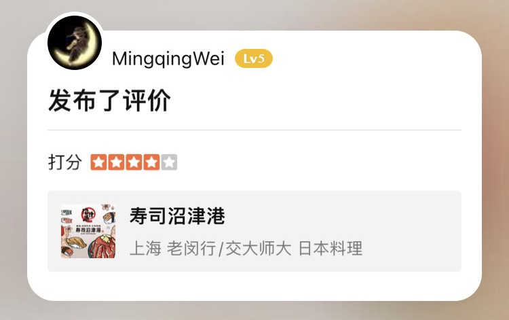Open the 寿司沼津港 restaurant title
509x320 pixels.
point(177,216)
